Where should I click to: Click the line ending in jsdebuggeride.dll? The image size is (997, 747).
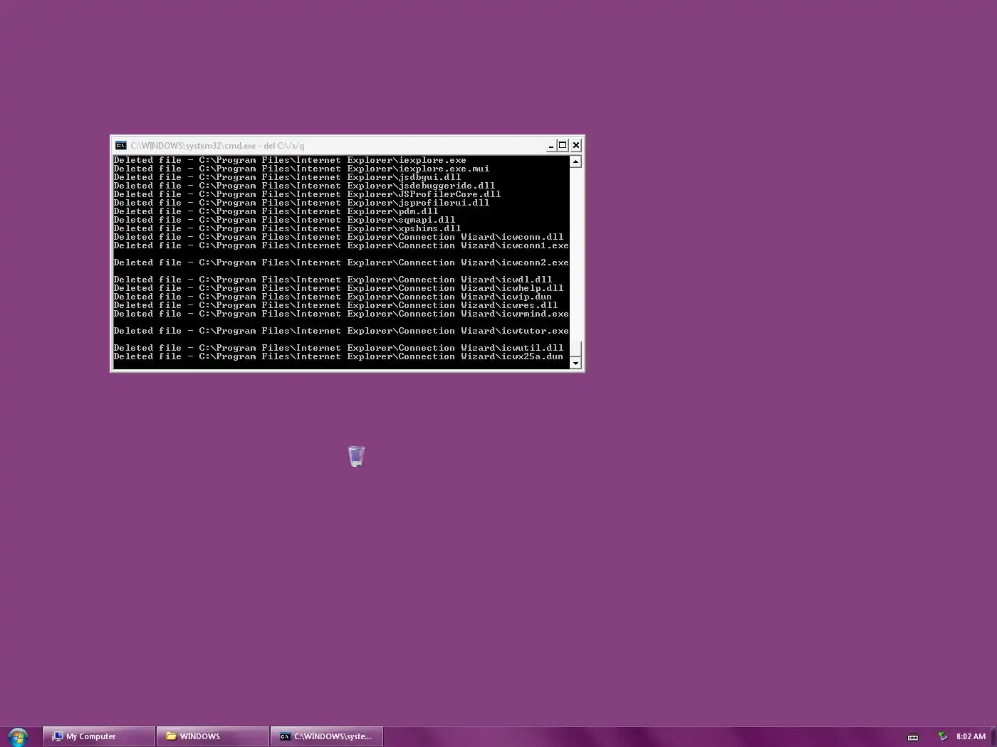(305, 186)
